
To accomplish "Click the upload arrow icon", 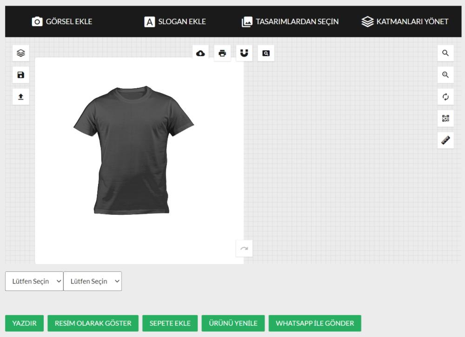I will coord(21,97).
